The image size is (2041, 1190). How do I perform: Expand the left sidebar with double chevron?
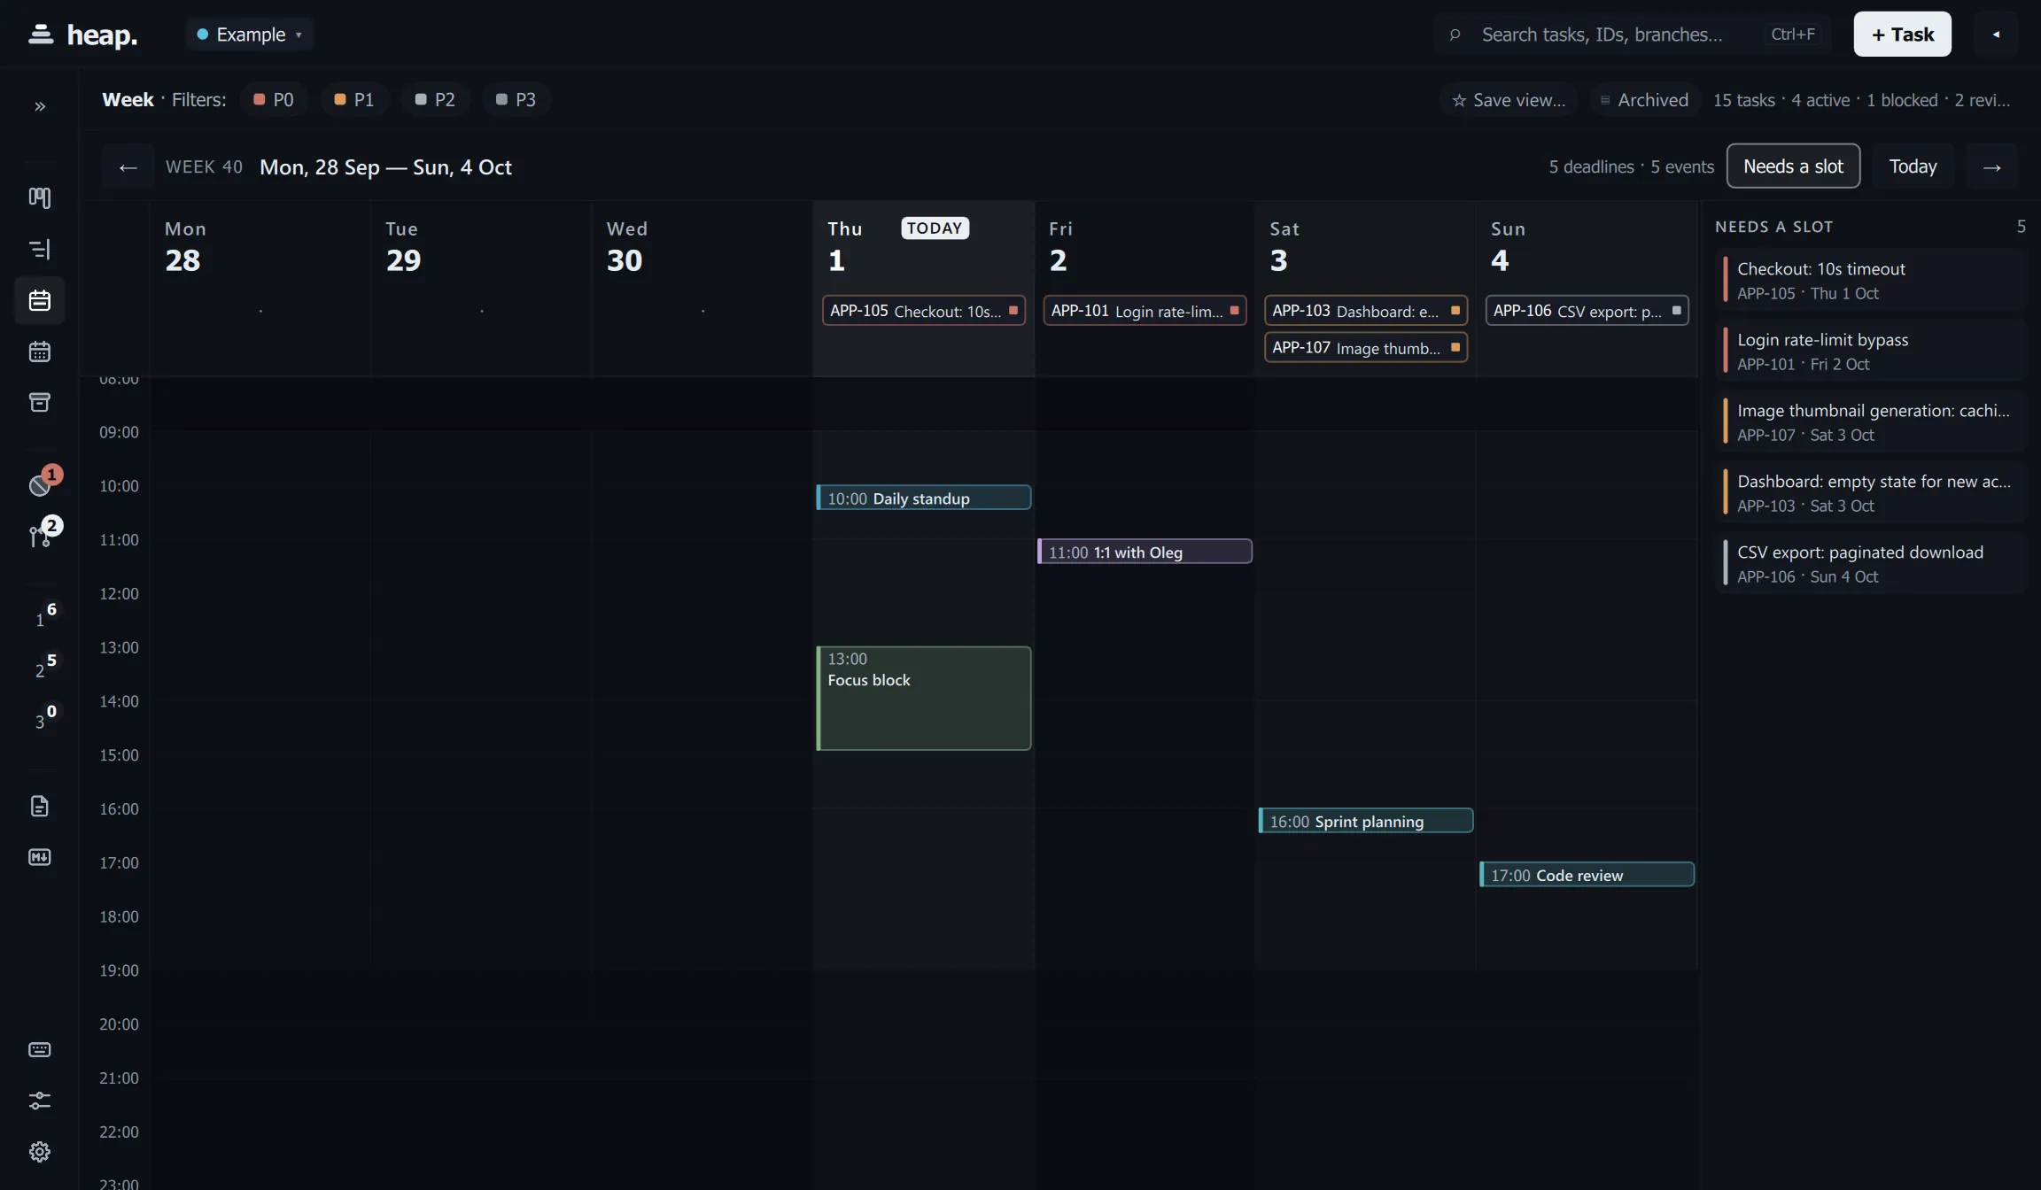point(40,106)
